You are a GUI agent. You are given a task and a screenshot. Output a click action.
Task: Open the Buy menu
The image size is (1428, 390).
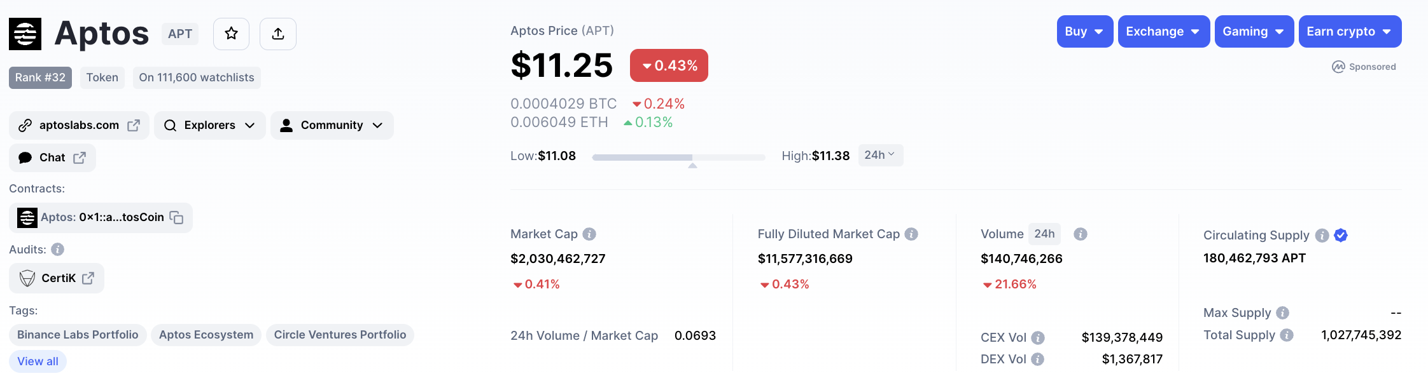pyautogui.click(x=1084, y=32)
